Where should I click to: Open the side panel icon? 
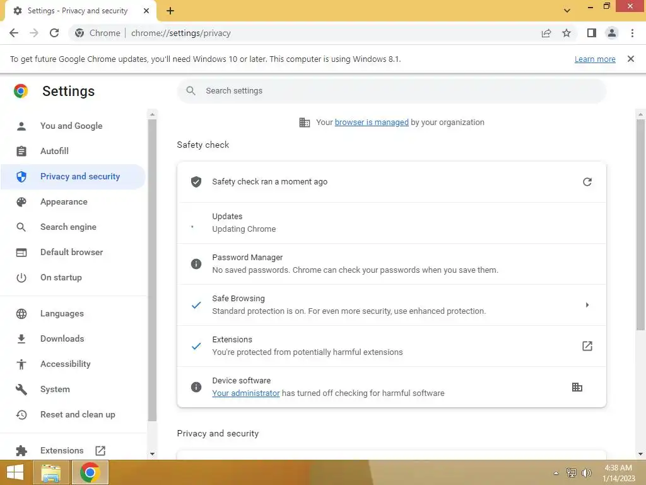click(x=592, y=33)
